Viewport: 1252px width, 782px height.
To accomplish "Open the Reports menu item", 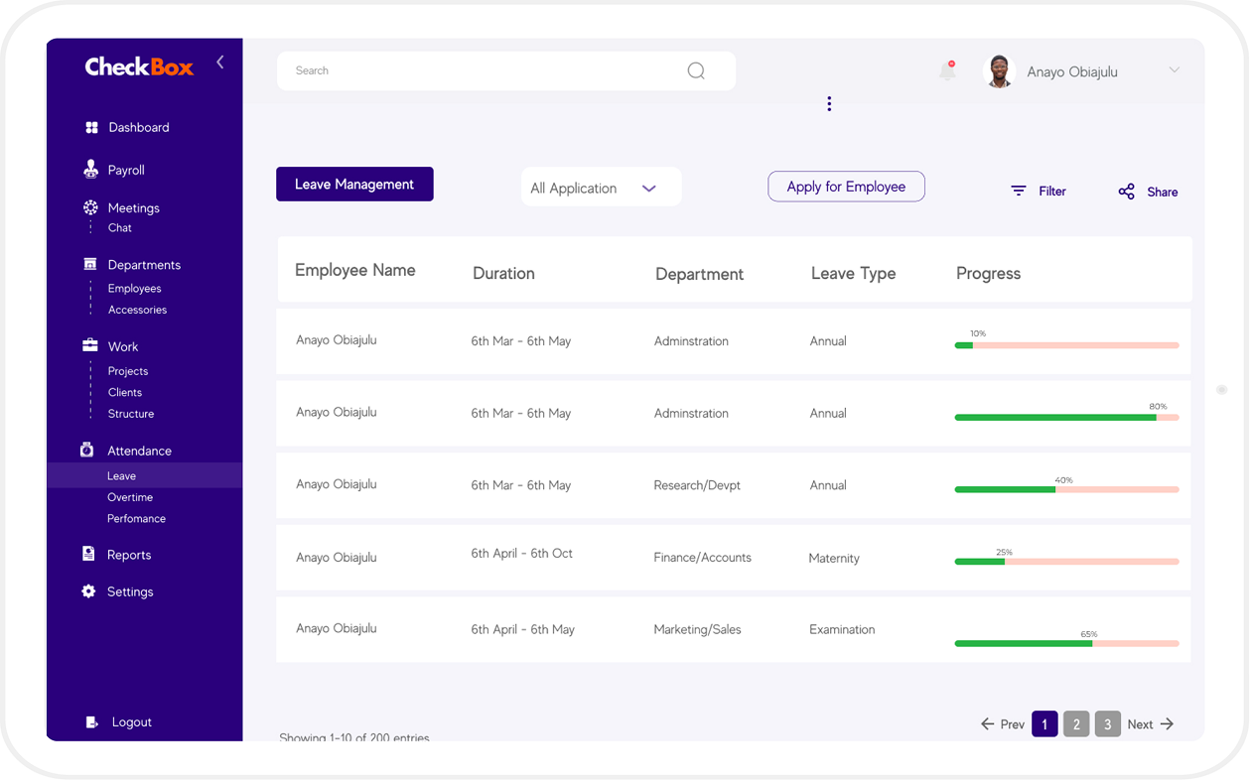I will coord(129,555).
